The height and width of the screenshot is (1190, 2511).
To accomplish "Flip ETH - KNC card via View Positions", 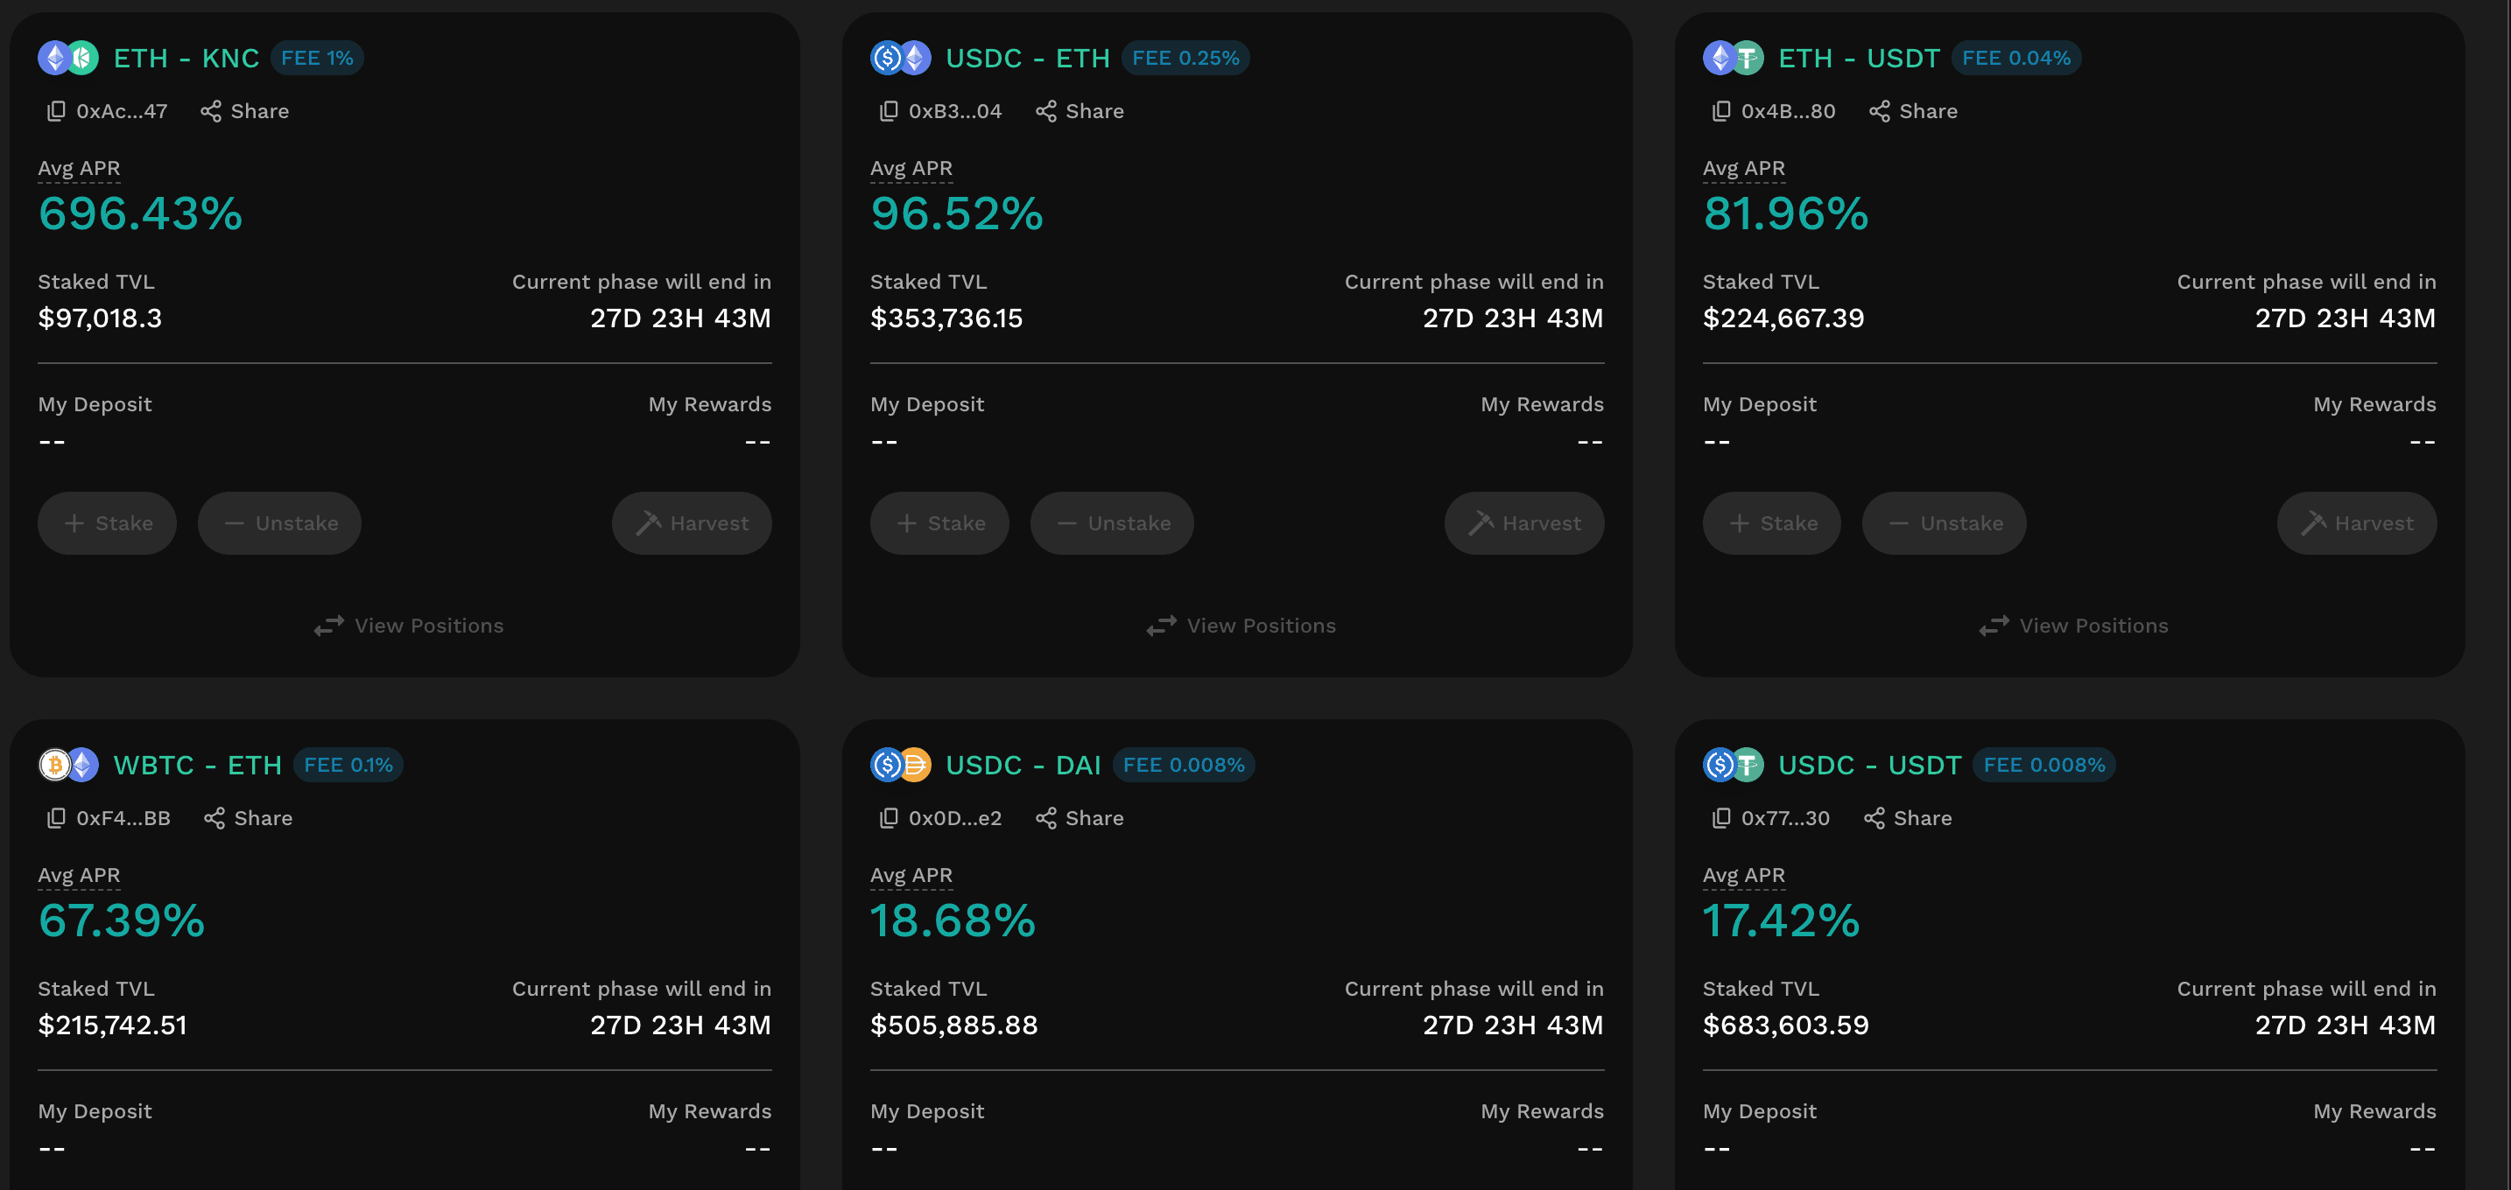I will coord(408,626).
